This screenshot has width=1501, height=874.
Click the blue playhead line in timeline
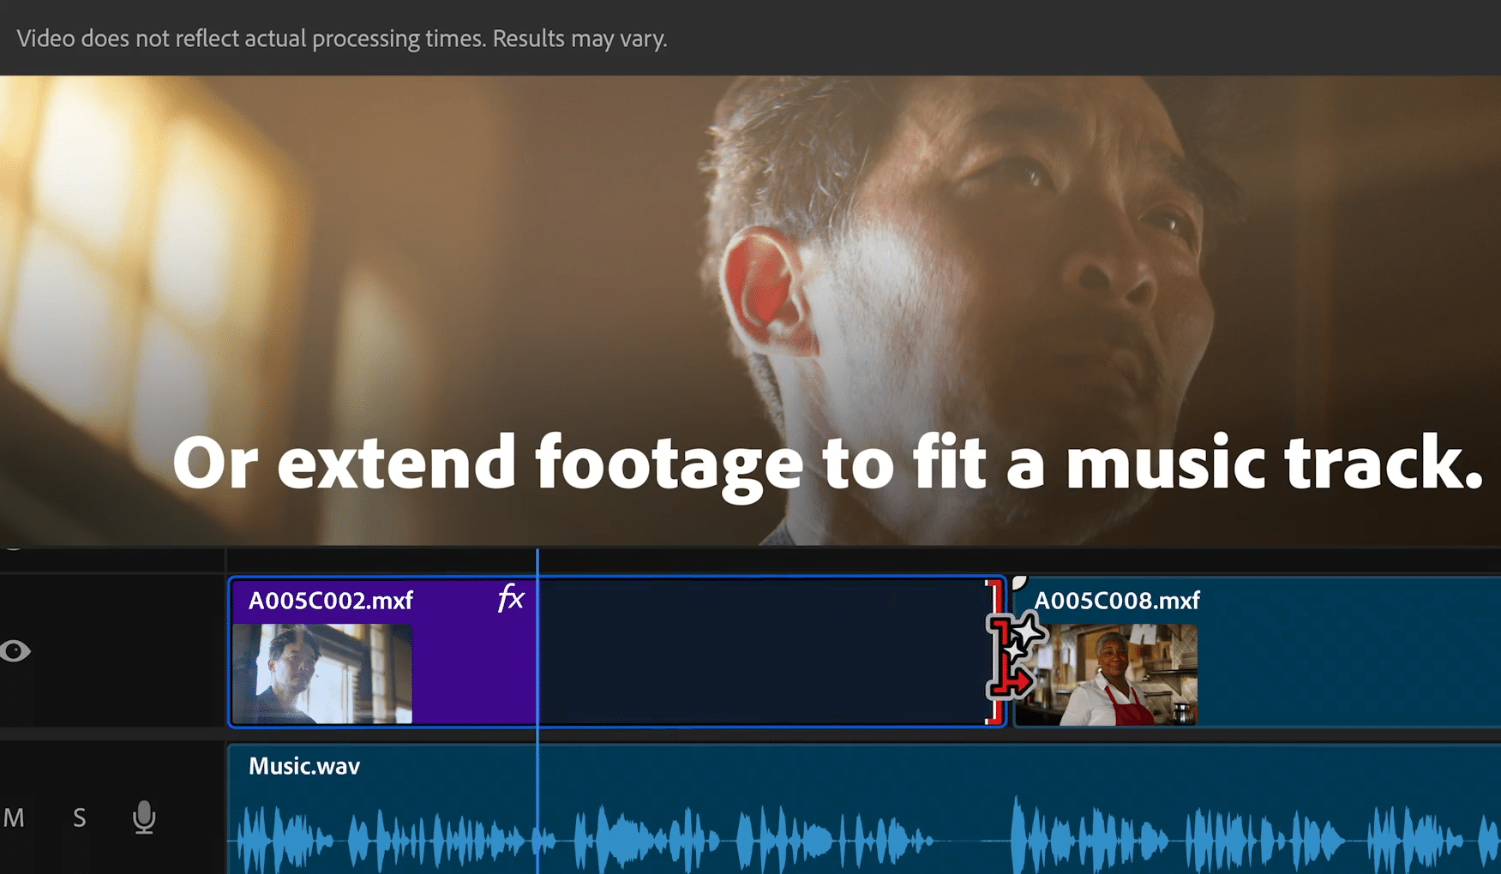coord(537,711)
